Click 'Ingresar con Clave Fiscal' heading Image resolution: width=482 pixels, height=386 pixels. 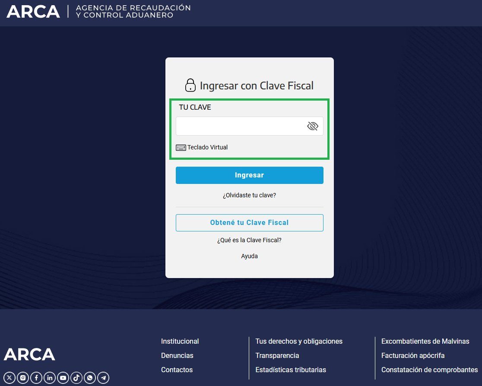coord(257,85)
